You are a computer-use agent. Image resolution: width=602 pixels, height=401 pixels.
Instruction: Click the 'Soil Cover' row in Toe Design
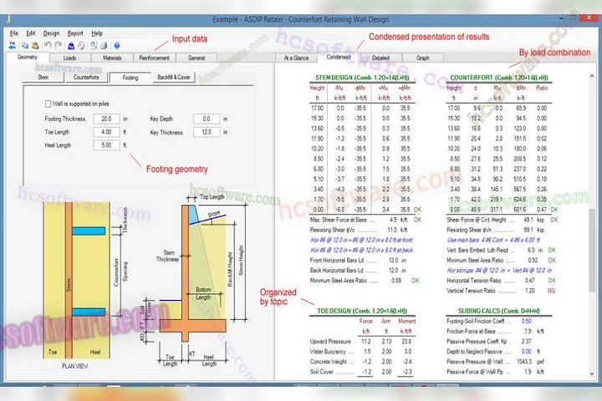[x=361, y=372]
